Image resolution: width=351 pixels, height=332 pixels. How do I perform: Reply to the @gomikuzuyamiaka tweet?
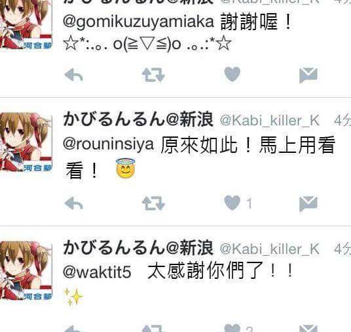tap(73, 75)
